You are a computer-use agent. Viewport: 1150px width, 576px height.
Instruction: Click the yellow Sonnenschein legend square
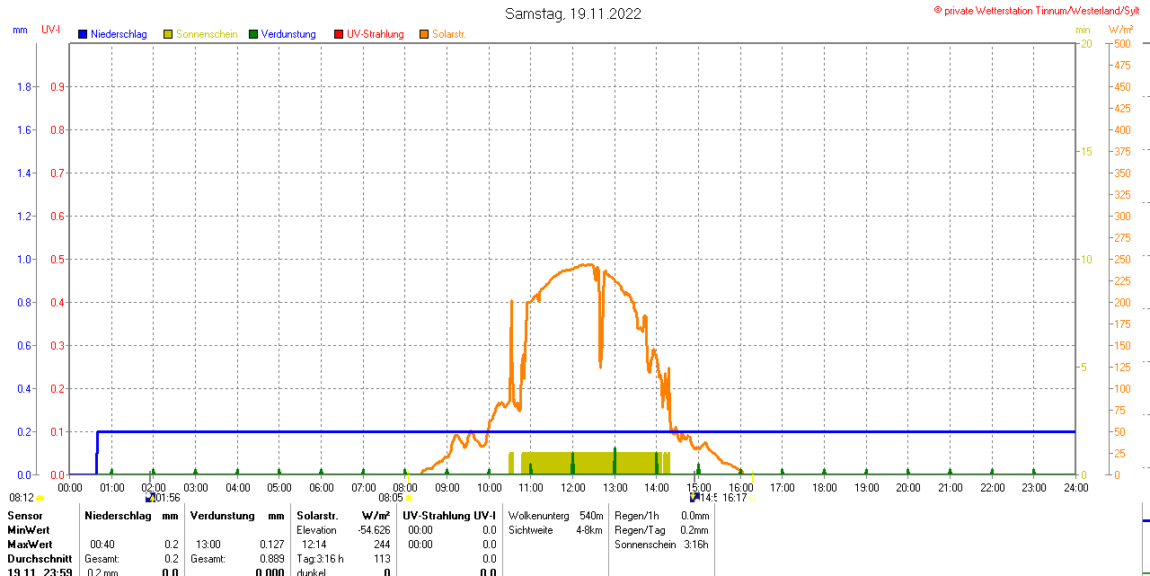point(168,34)
